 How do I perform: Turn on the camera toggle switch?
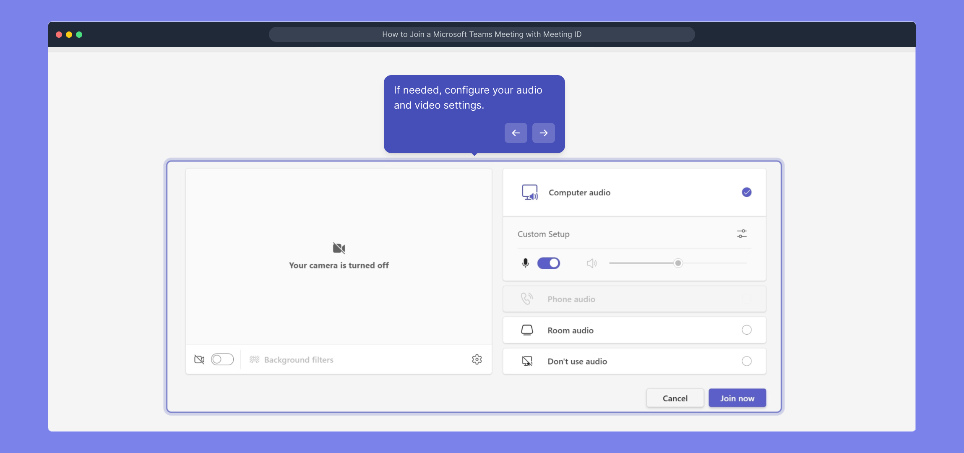click(x=222, y=359)
